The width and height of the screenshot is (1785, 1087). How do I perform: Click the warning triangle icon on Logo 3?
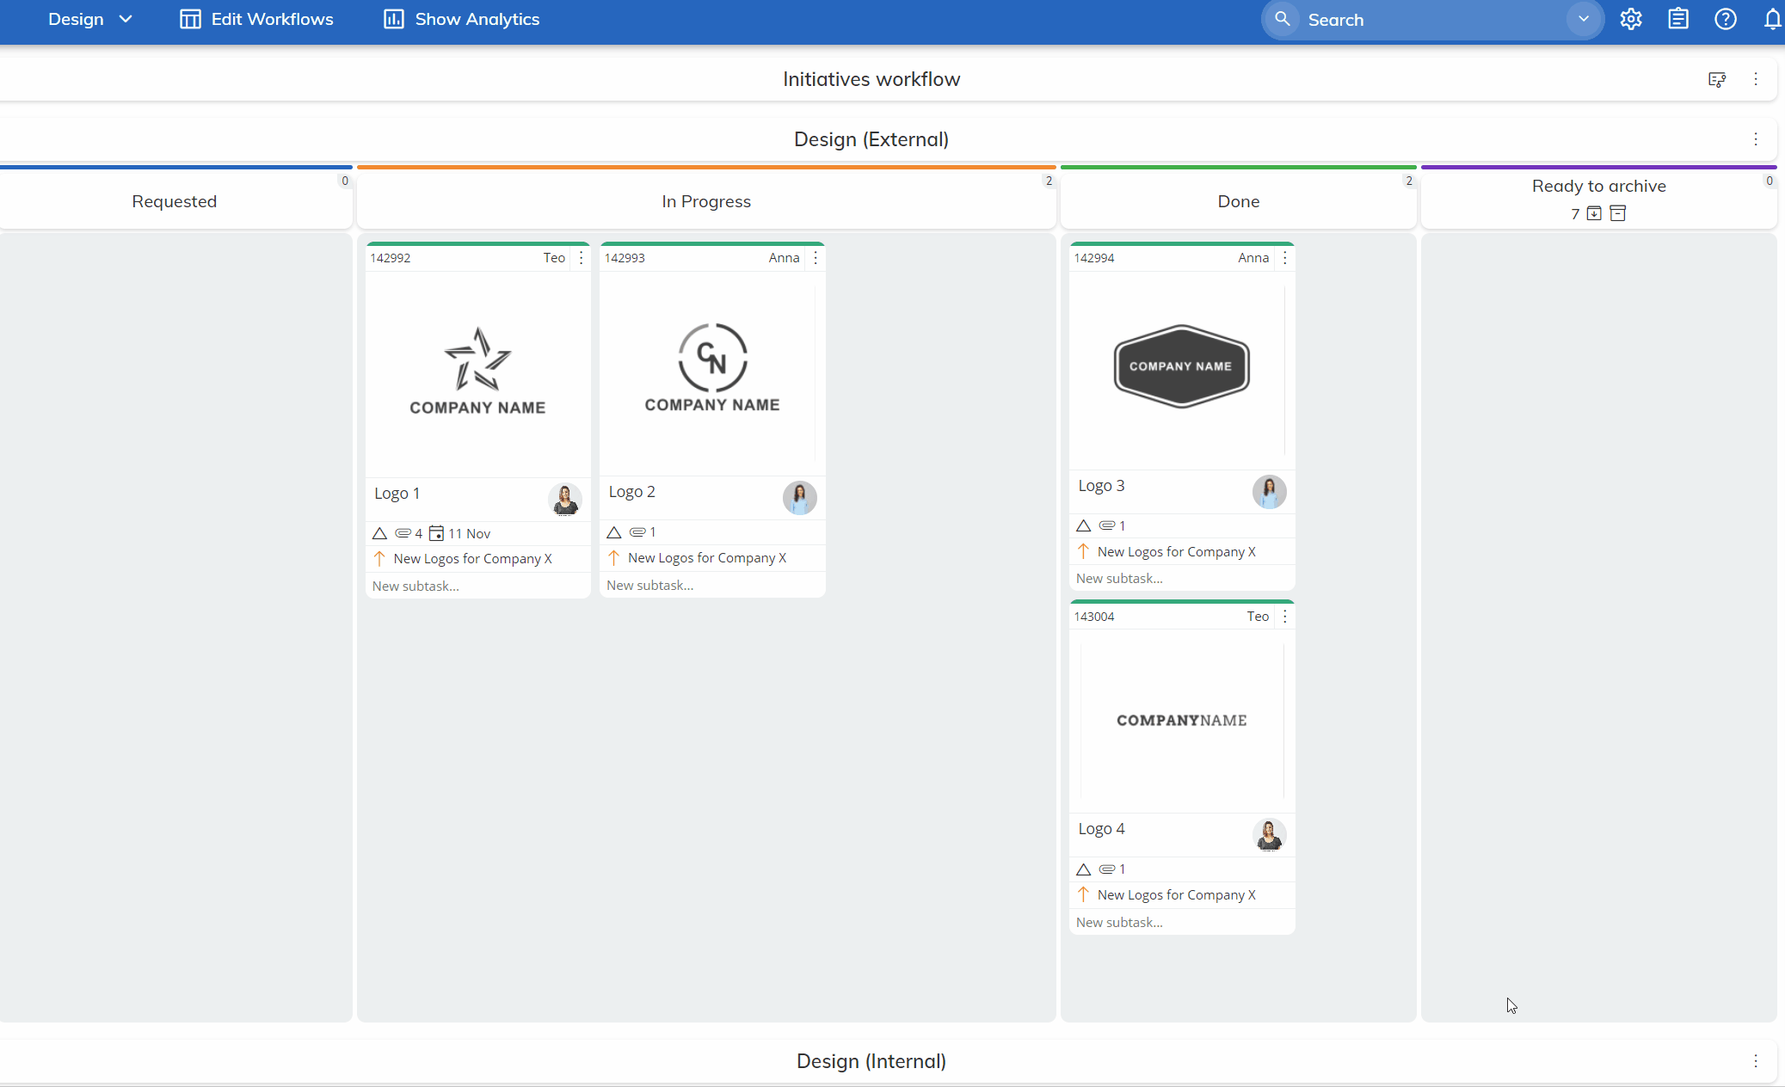pos(1083,525)
